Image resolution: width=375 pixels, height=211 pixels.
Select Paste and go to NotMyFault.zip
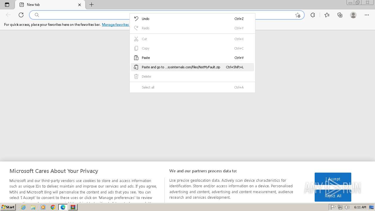[192, 67]
